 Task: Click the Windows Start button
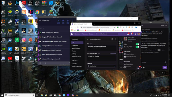[2, 95]
